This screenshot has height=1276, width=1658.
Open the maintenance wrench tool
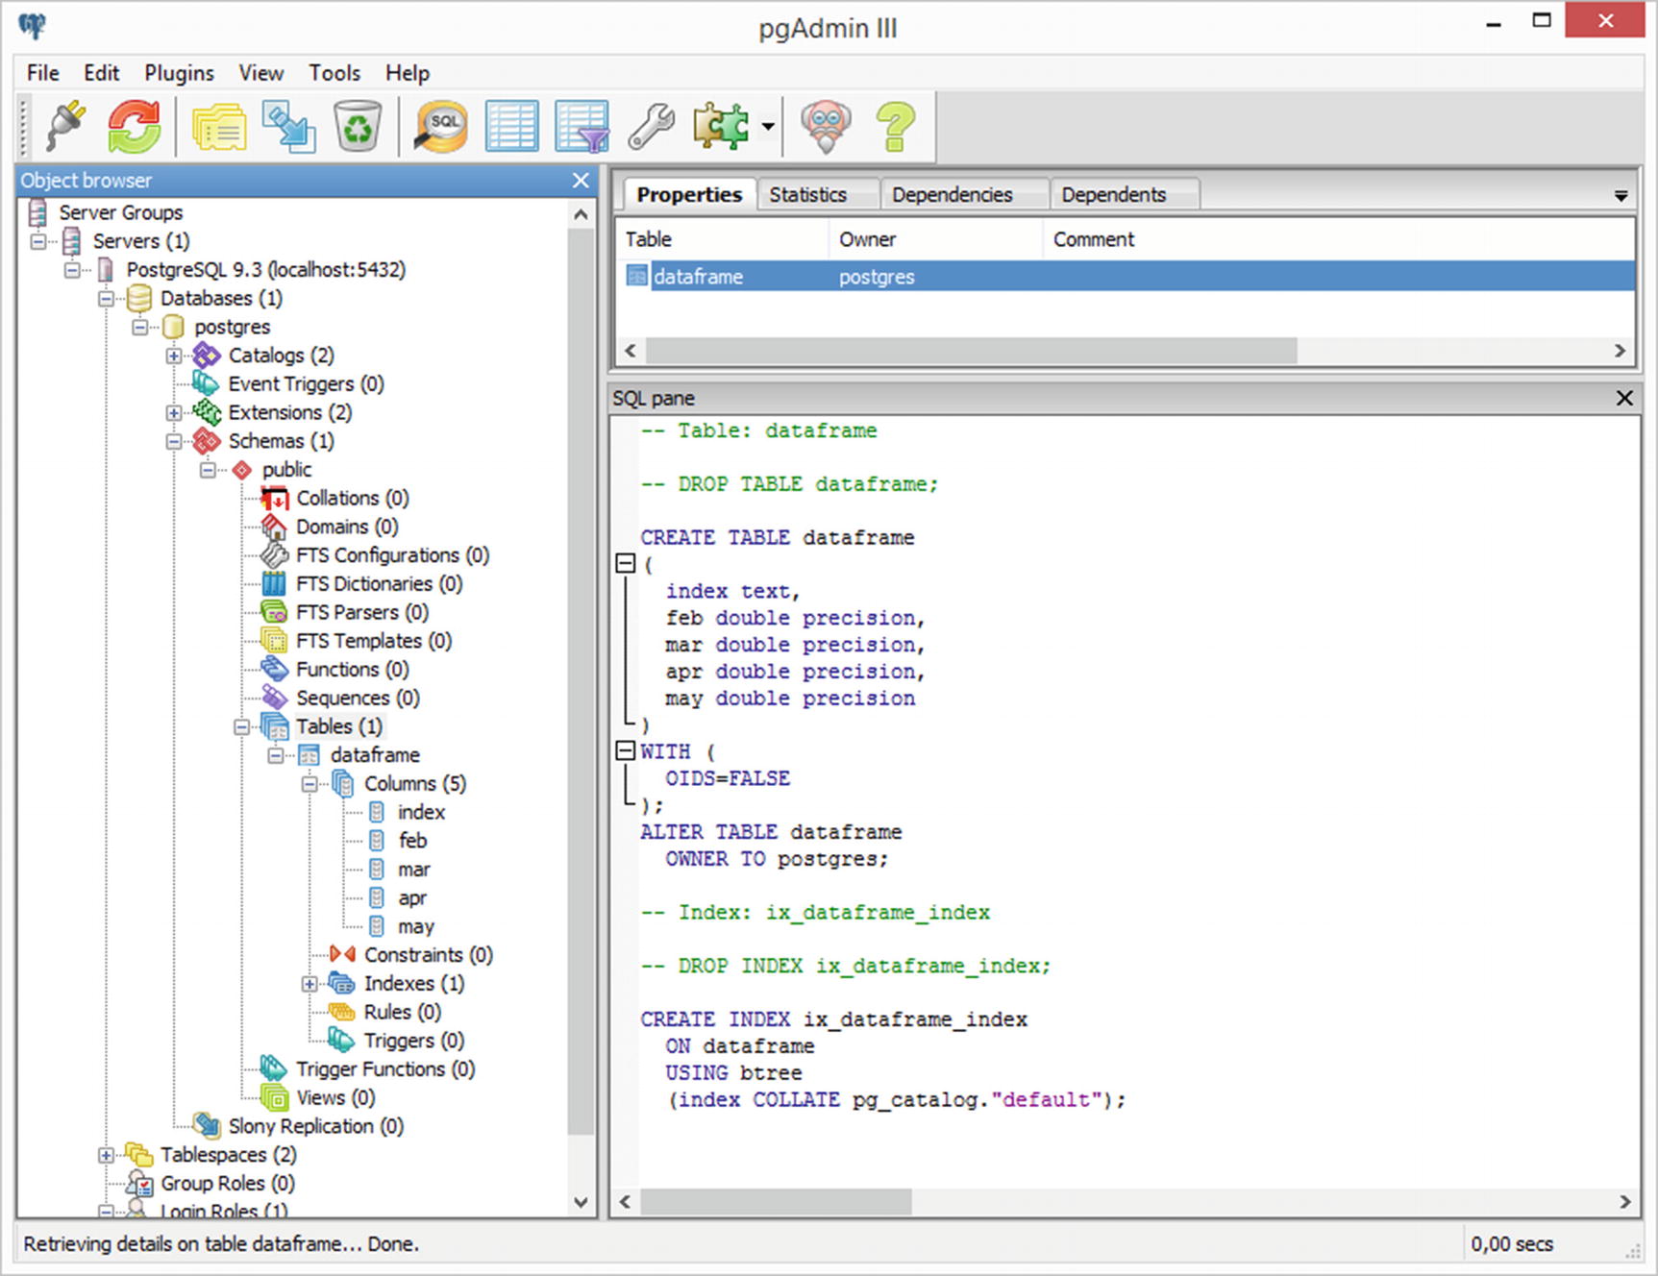pyautogui.click(x=651, y=126)
